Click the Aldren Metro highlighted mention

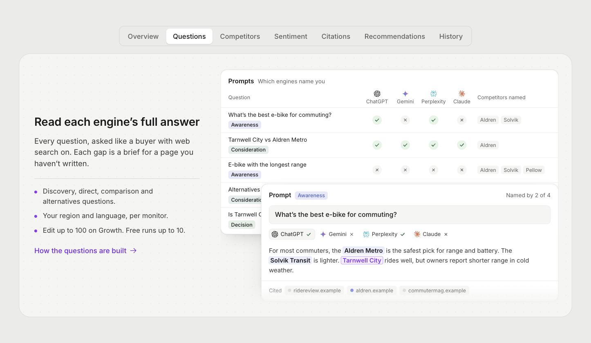[x=363, y=251]
